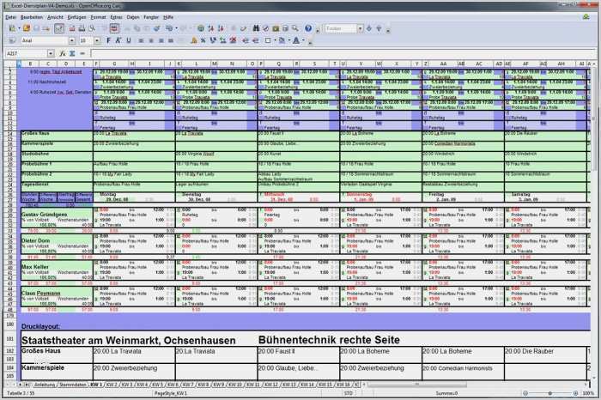Open the Name Box dropdown arrow
The image size is (601, 400).
pyautogui.click(x=51, y=53)
